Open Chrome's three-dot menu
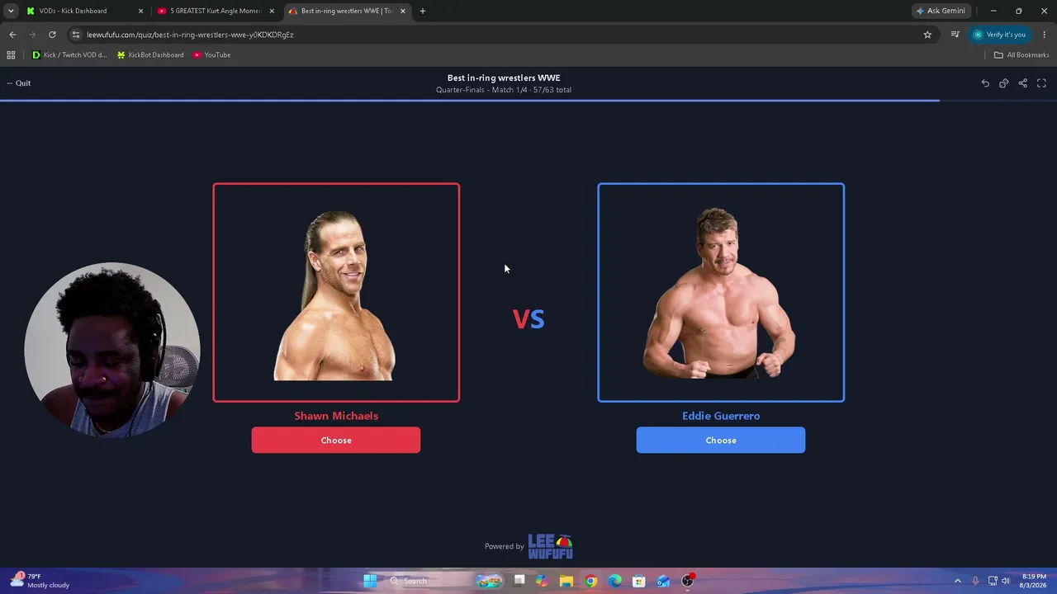The height and width of the screenshot is (594, 1057). [x=1045, y=35]
